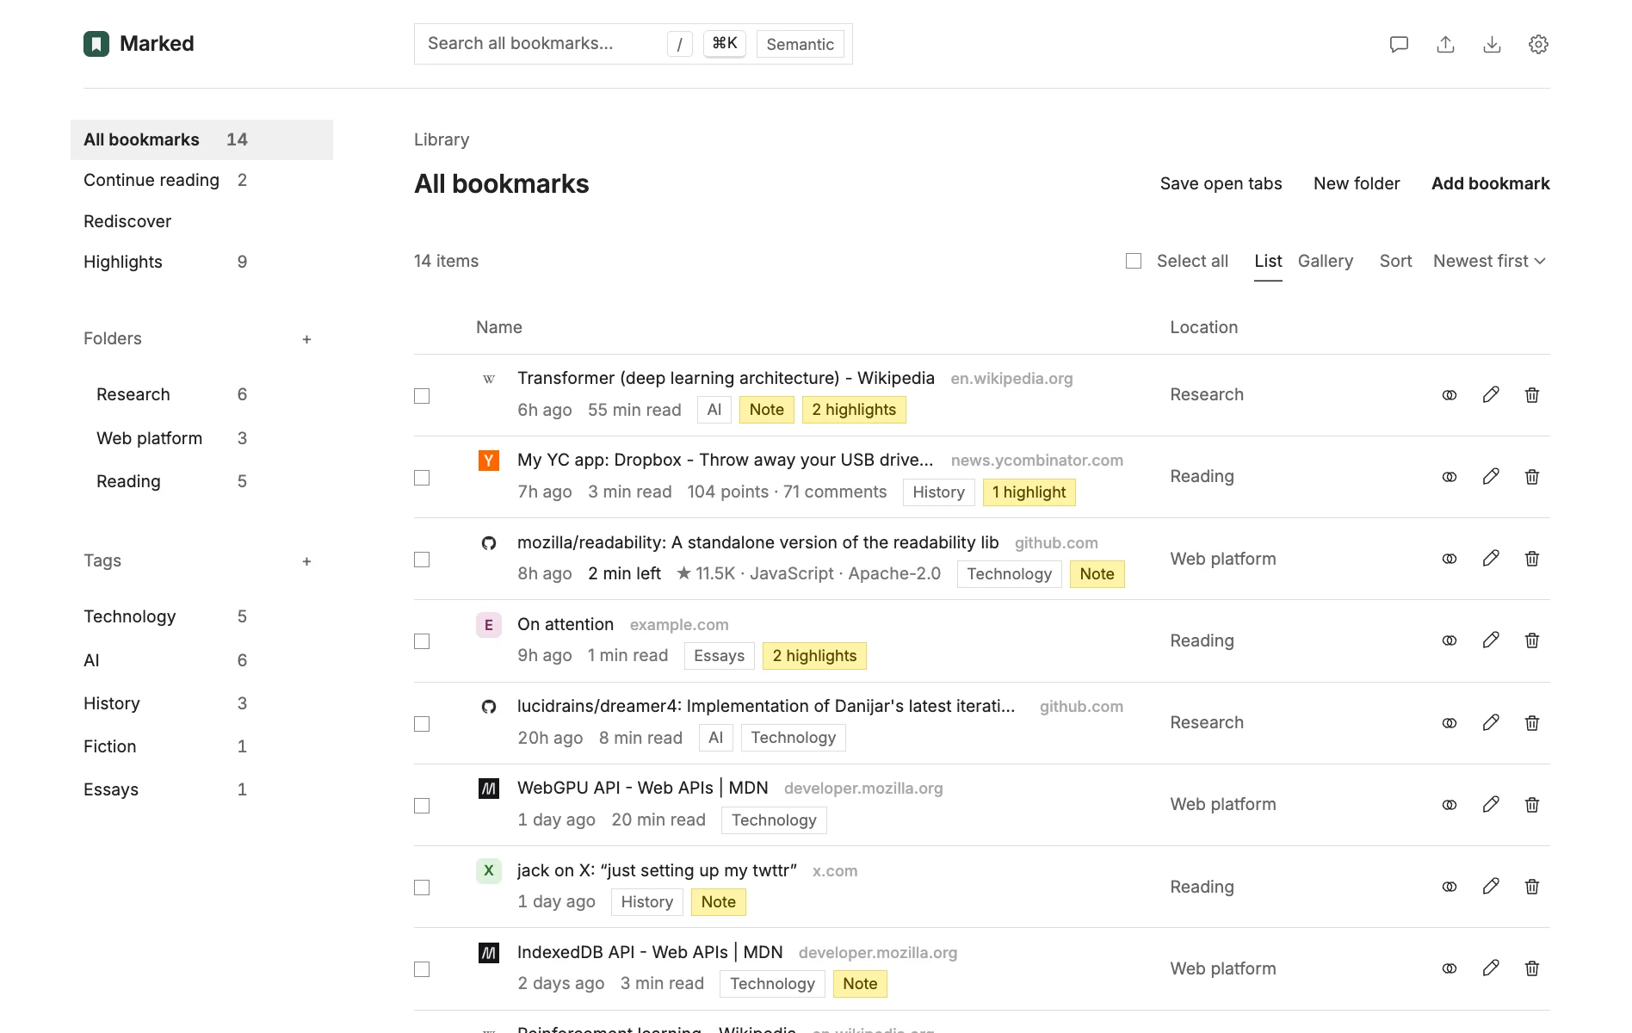Click Save open tabs button
1632x1033 pixels.
(1221, 183)
